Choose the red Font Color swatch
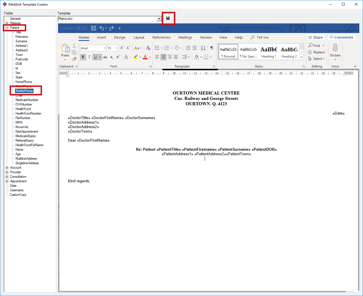Viewport: 363px width, 296px height. [x=145, y=57]
